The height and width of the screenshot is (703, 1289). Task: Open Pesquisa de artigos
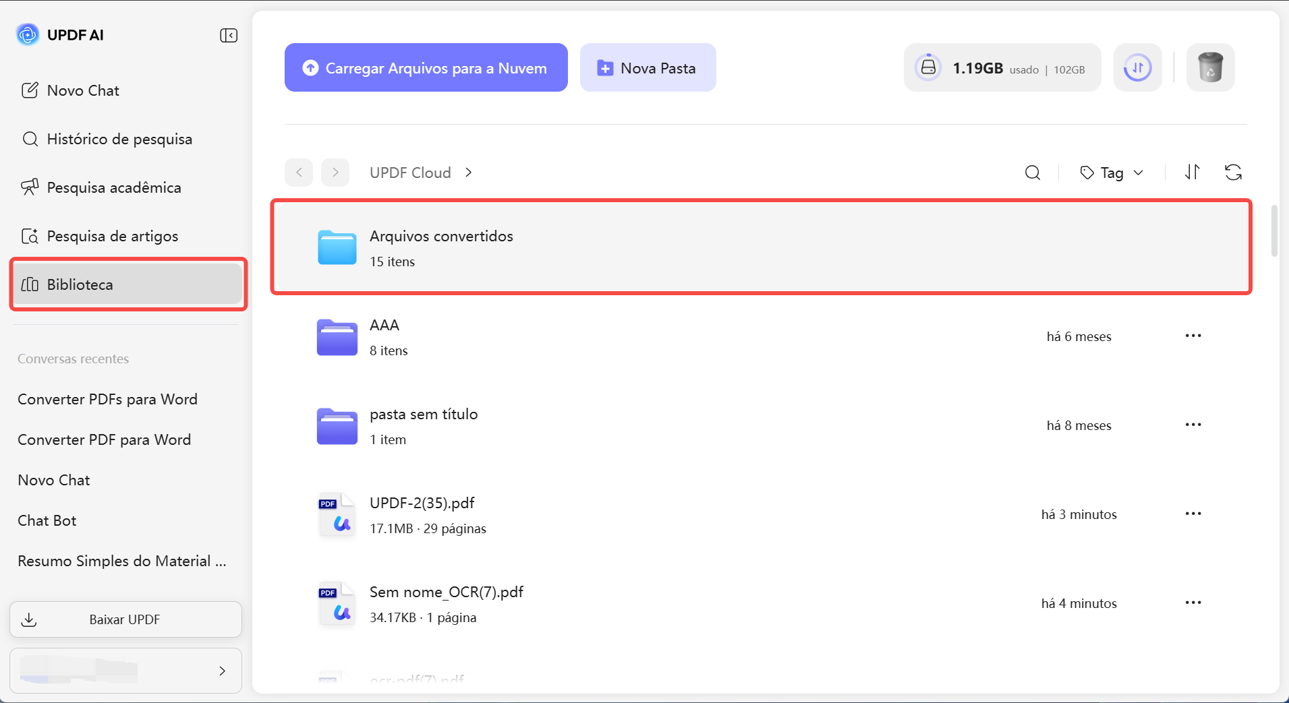(126, 236)
